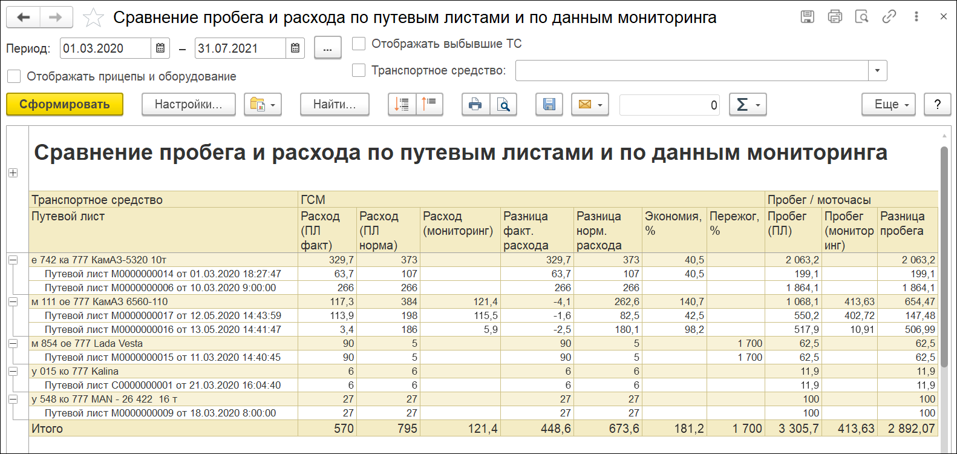The image size is (957, 454).
Task: Collapse the КамАЗ-5320 10т group row
Action: click(x=13, y=260)
